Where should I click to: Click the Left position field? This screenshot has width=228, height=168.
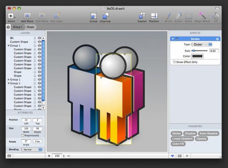click(26, 120)
